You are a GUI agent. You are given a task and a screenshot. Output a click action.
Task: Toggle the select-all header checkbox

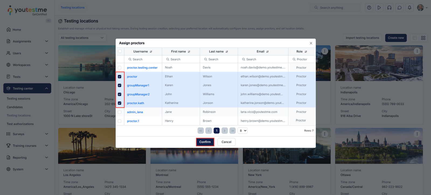[120, 51]
